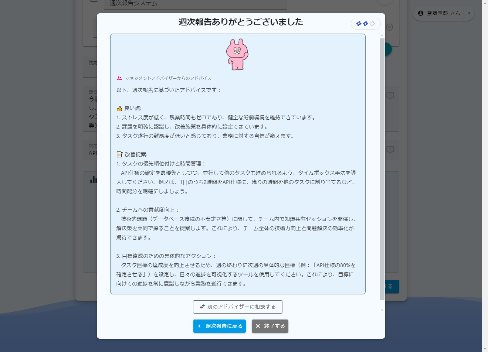Open the user menu dropdown arrow
Image resolution: width=488 pixels, height=352 pixels.
pyautogui.click(x=469, y=13)
